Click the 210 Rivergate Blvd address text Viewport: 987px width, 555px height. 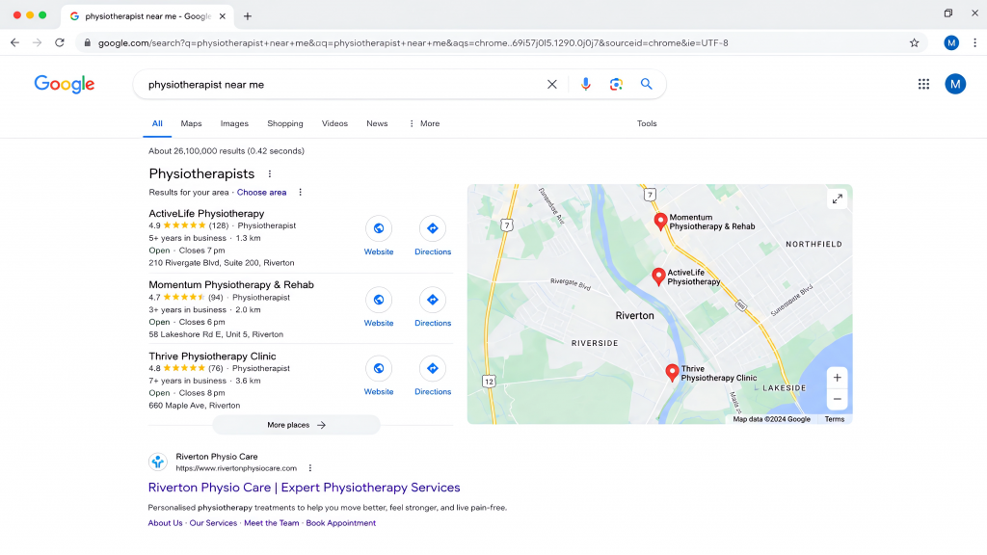click(222, 263)
